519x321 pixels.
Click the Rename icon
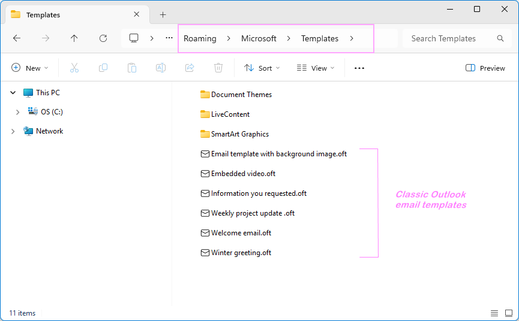point(161,68)
